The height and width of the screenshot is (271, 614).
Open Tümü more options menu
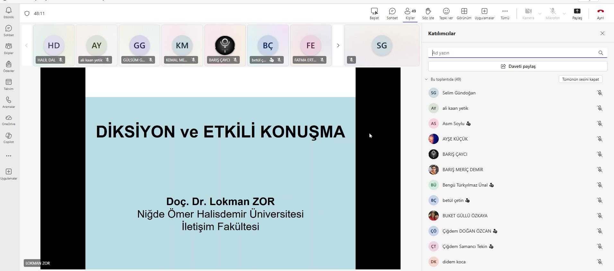[505, 13]
